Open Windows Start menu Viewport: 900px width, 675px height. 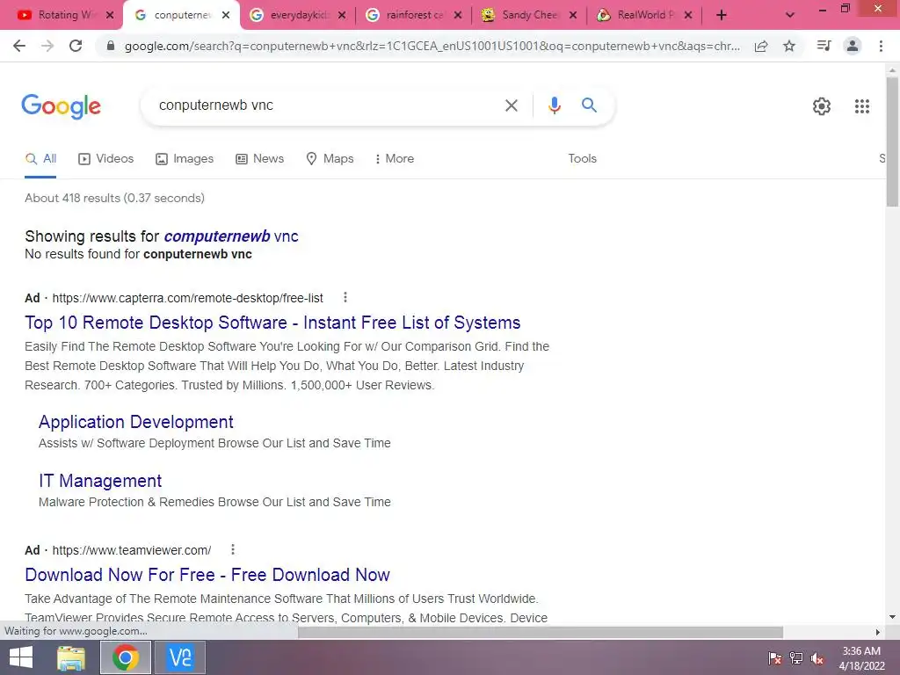tap(21, 657)
